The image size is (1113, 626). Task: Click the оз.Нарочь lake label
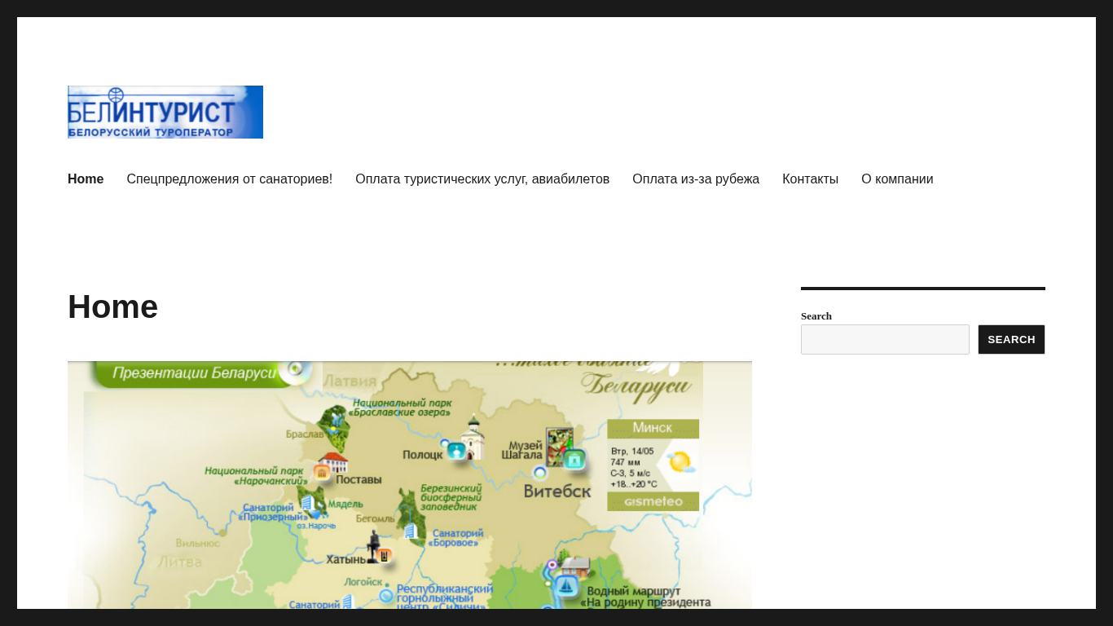coord(316,526)
